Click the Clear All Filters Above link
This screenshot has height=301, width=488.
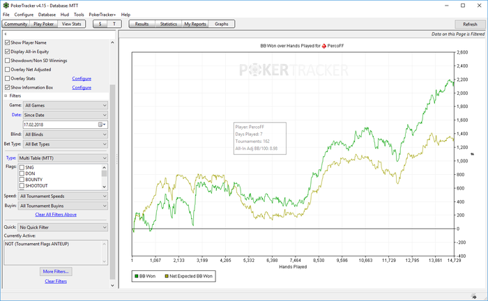(56, 214)
